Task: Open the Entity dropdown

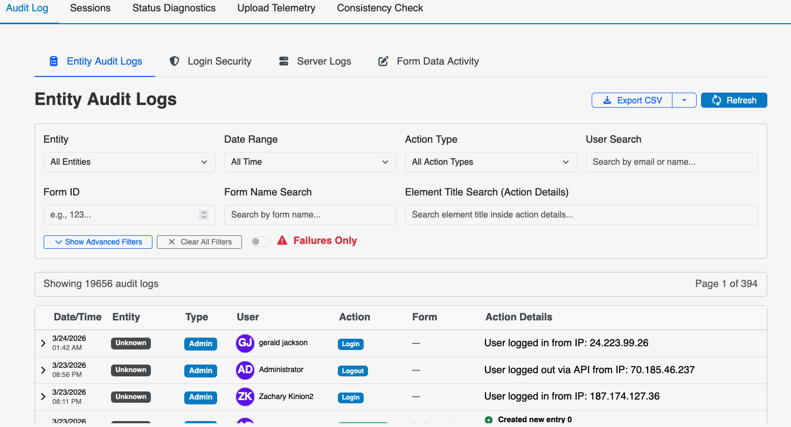Action: (x=129, y=162)
